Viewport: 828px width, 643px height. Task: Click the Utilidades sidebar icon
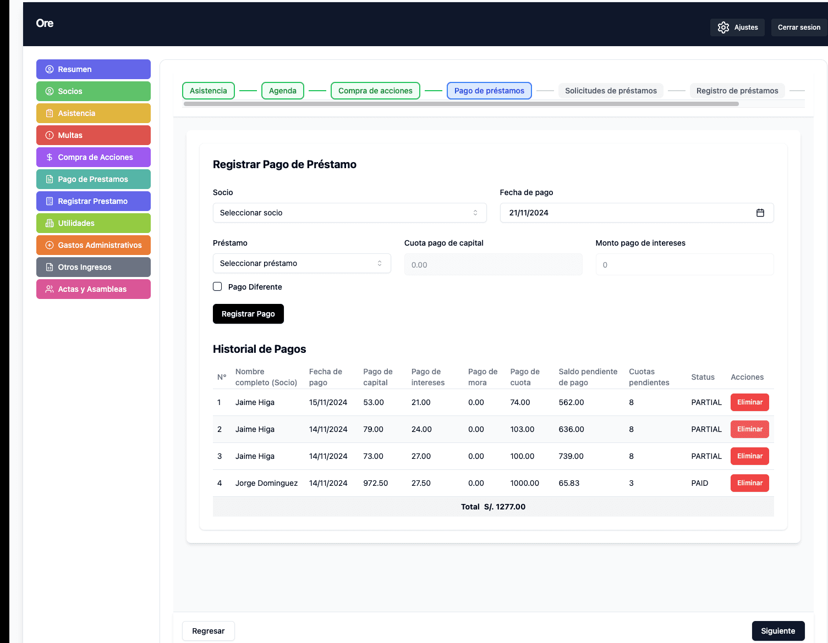pyautogui.click(x=50, y=223)
